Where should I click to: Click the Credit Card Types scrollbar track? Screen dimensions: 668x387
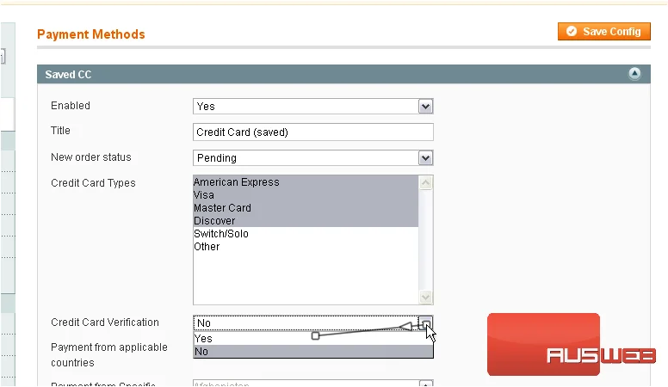[425, 240]
